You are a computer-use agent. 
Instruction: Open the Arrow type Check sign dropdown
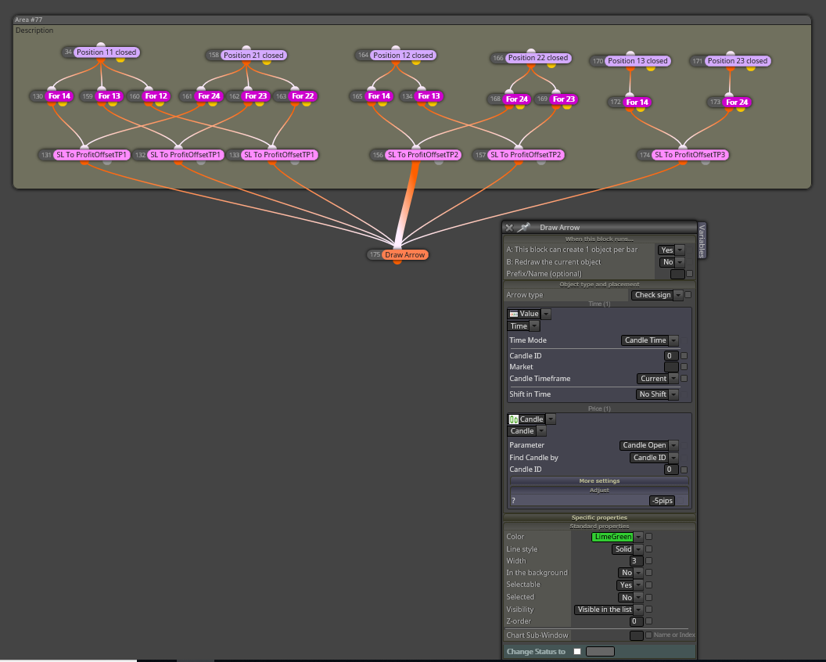pyautogui.click(x=657, y=295)
